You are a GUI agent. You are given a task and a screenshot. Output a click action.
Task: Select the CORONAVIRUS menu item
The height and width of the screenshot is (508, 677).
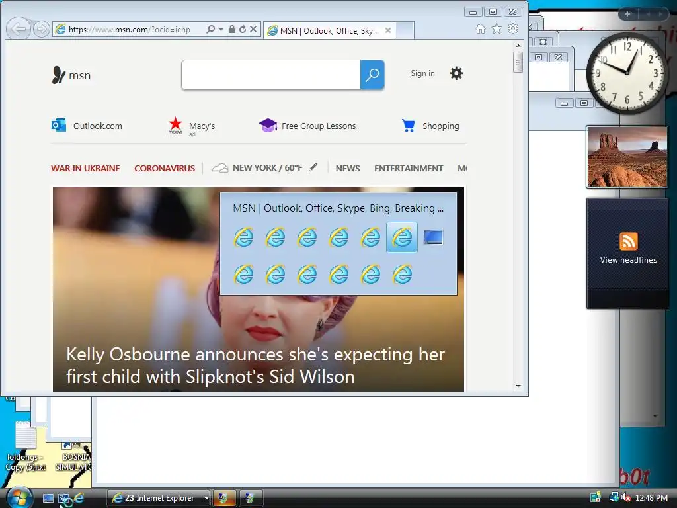tap(165, 169)
